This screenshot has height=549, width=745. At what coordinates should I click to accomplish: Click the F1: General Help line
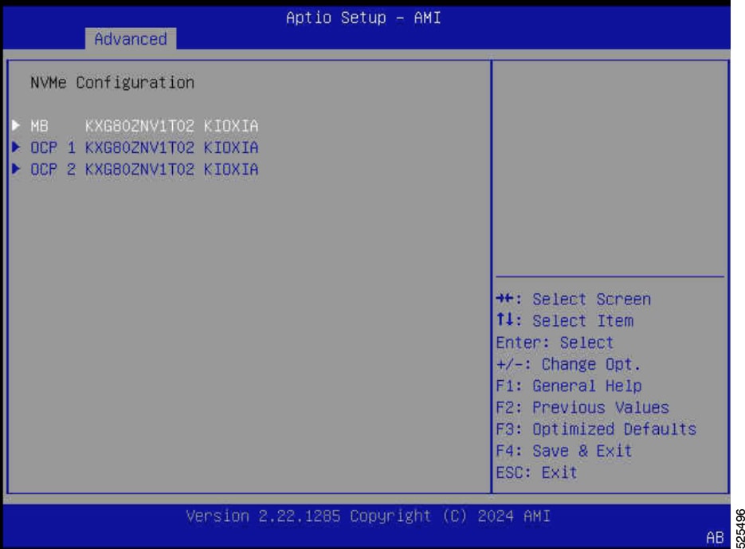click(x=569, y=386)
